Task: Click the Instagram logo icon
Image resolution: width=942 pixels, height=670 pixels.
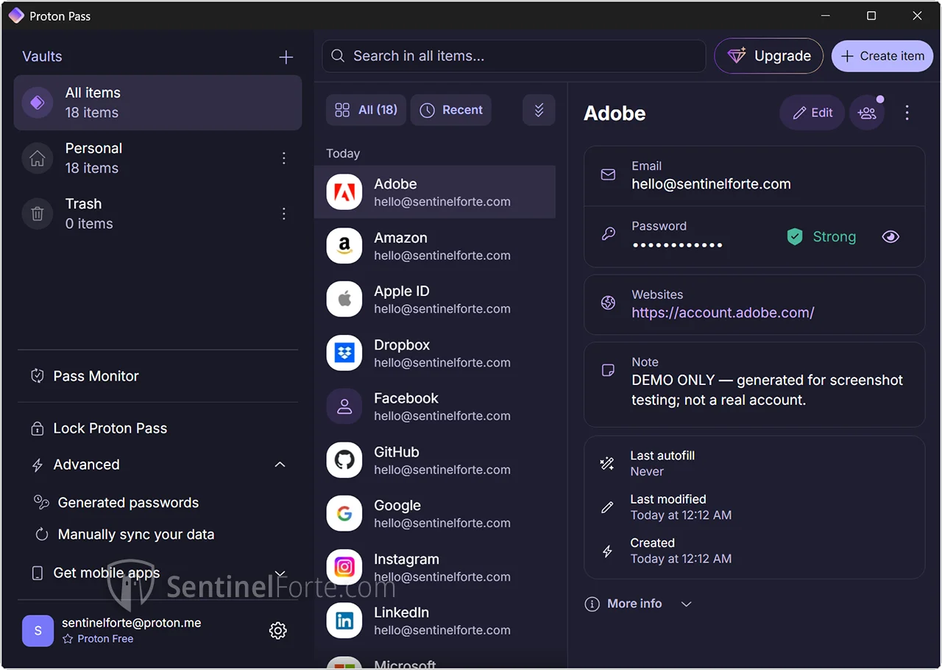Action: click(x=344, y=567)
